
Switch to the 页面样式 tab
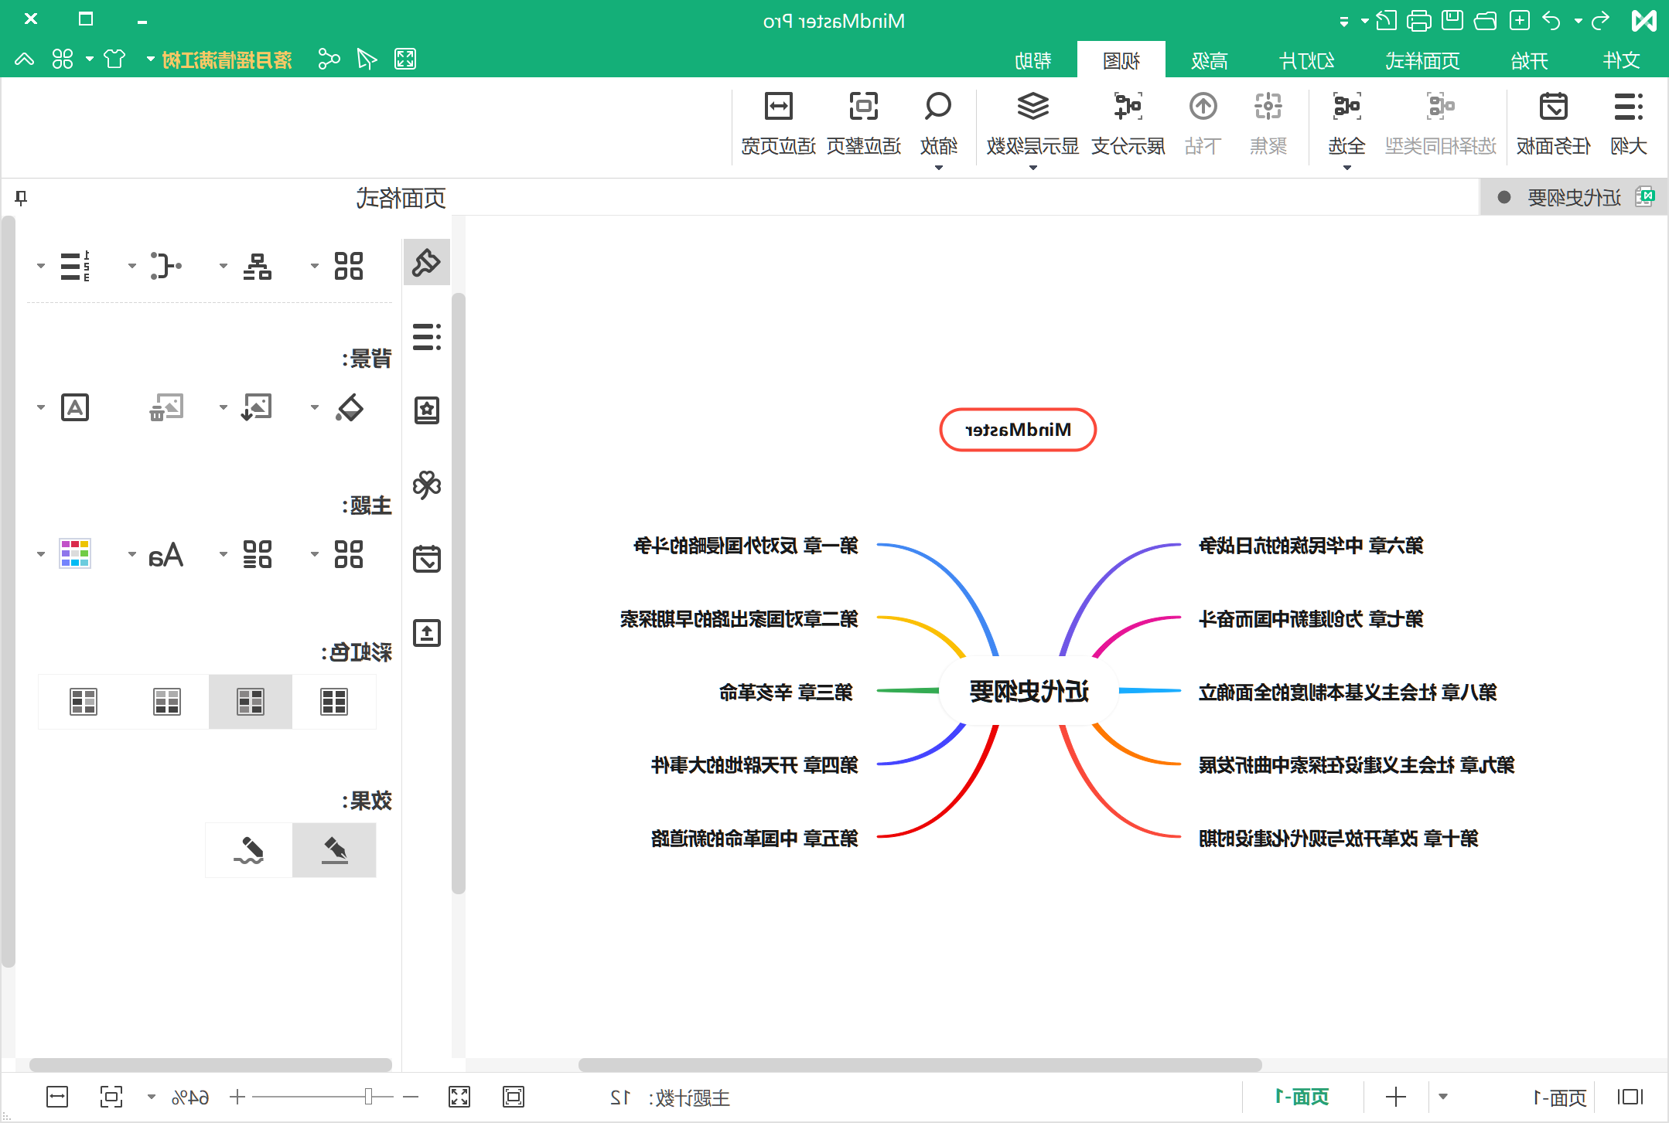1422,60
